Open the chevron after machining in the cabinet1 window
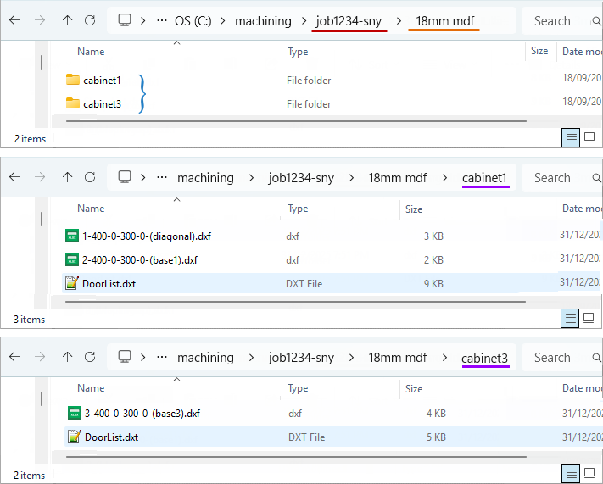Image resolution: width=603 pixels, height=484 pixels. pyautogui.click(x=251, y=178)
